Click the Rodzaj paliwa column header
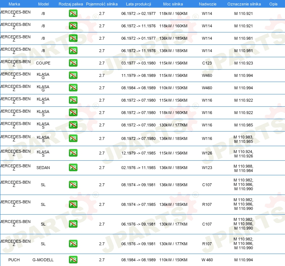 point(71,4)
